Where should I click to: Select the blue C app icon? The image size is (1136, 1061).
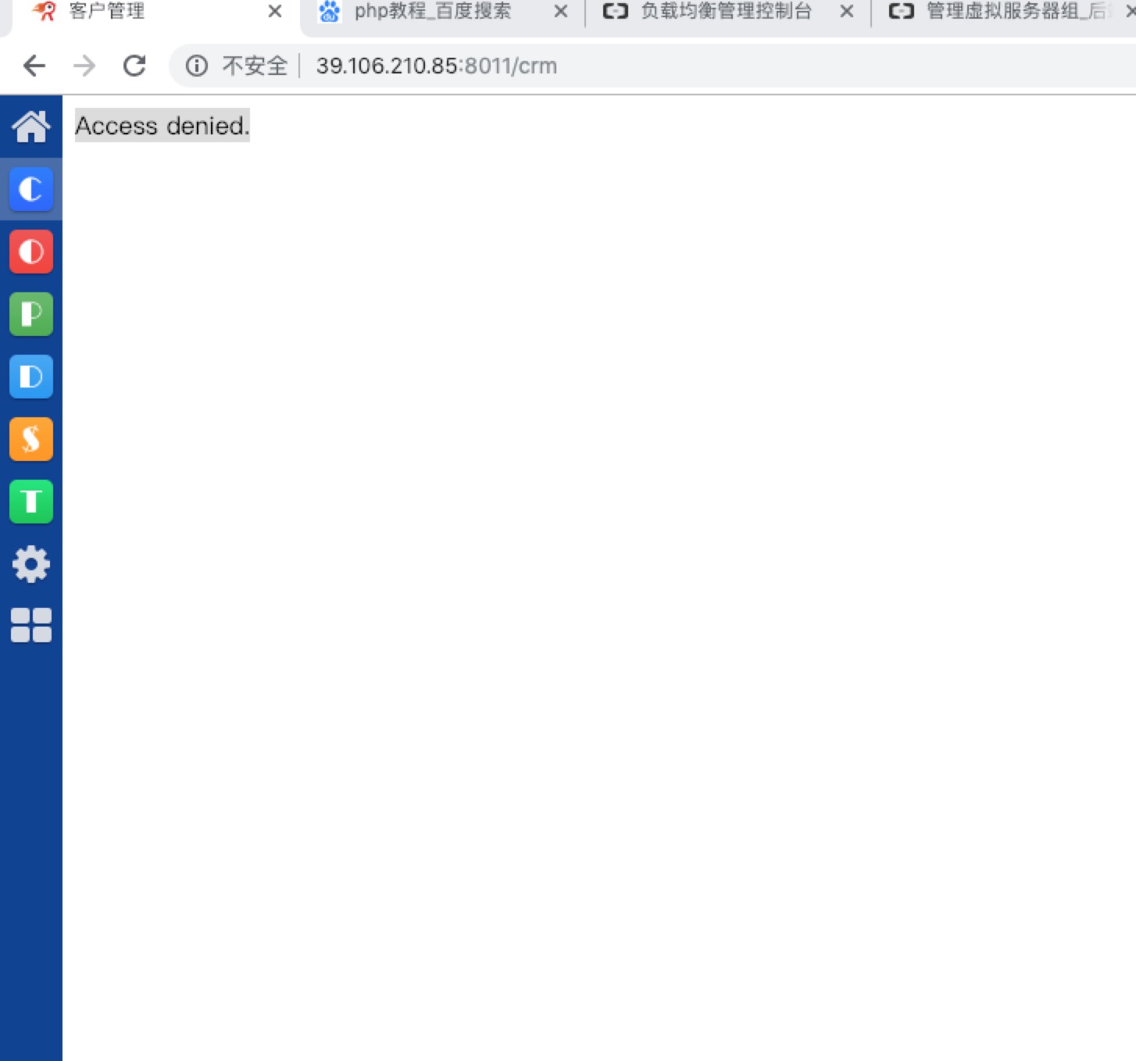click(x=31, y=189)
